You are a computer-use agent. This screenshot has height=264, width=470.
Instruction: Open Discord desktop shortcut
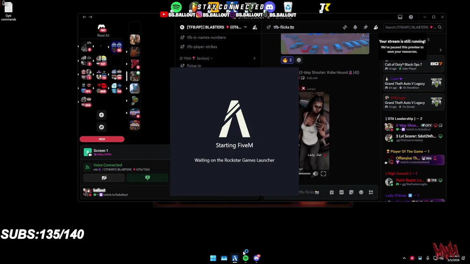[270, 7]
